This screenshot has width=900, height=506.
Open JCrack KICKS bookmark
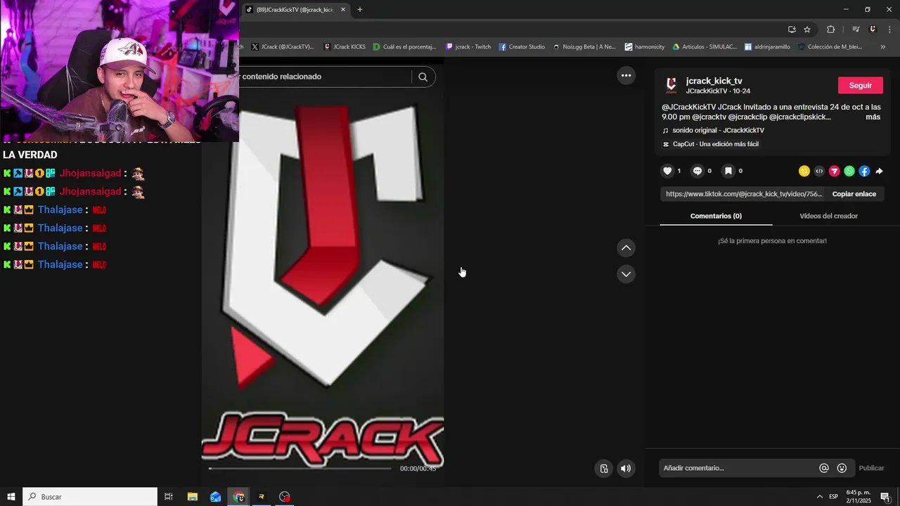click(x=345, y=47)
